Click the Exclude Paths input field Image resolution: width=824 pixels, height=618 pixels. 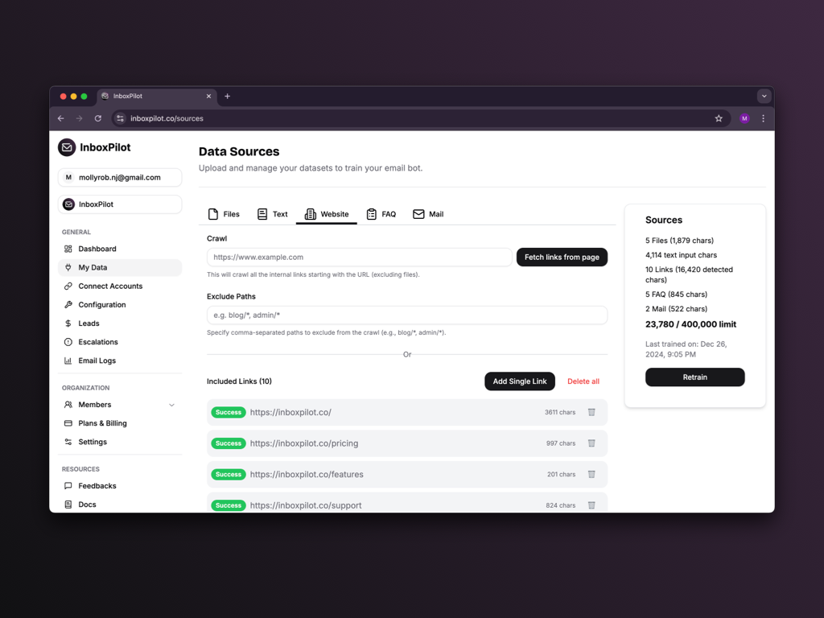pyautogui.click(x=407, y=315)
